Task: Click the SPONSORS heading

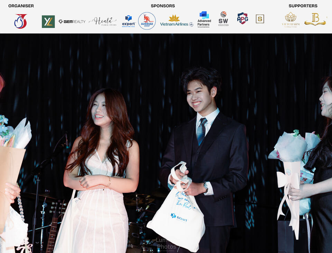Action: coord(163,6)
